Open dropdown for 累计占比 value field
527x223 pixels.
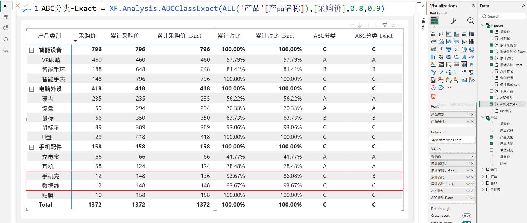point(468,177)
